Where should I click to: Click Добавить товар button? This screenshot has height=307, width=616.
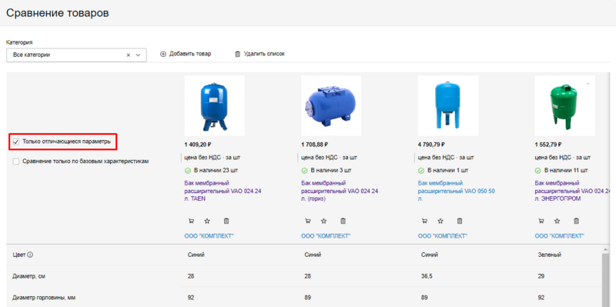(186, 54)
